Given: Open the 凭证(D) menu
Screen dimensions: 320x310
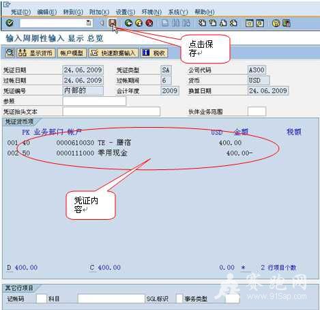Looking at the screenshot, I should 21,12.
